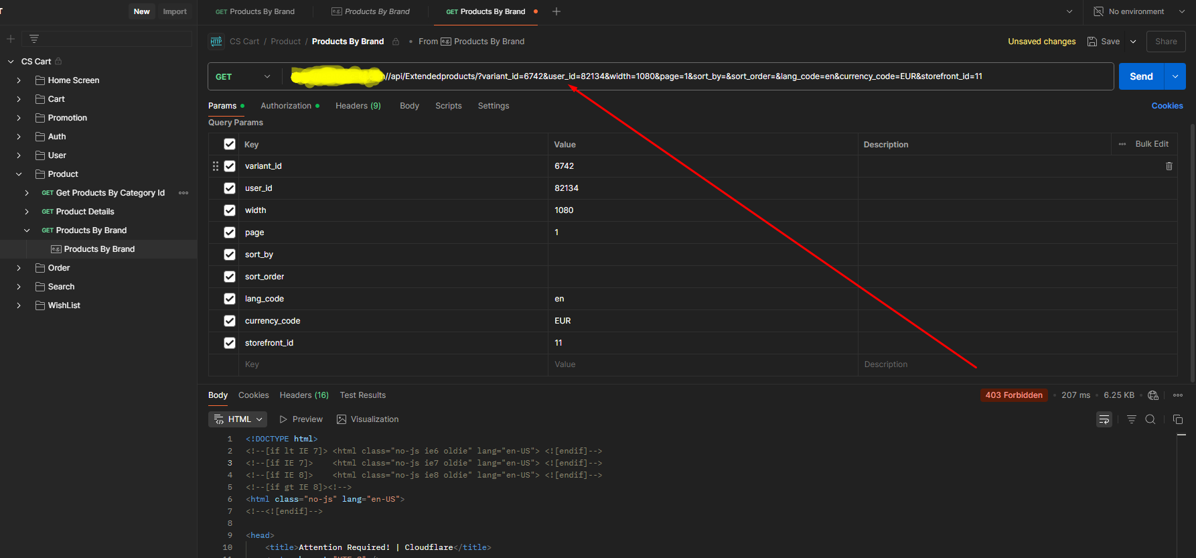Click the saved example icon for Products By Brand

pos(56,249)
